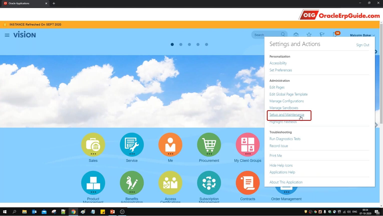Click the ENG language indicator

(355, 212)
